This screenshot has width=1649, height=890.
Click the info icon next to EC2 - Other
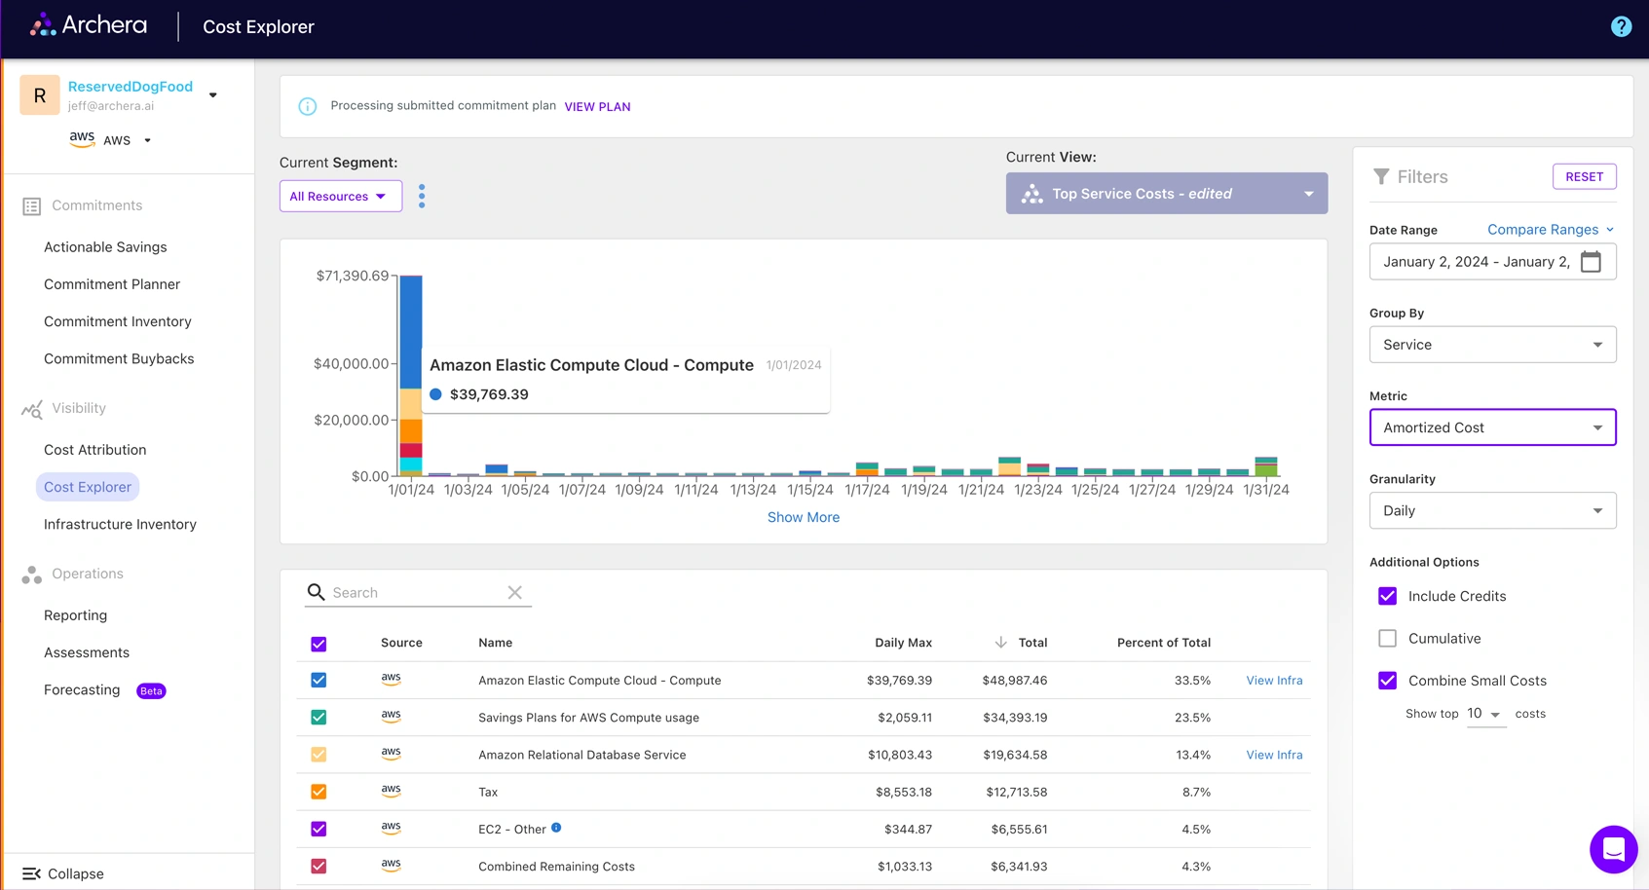pyautogui.click(x=556, y=828)
